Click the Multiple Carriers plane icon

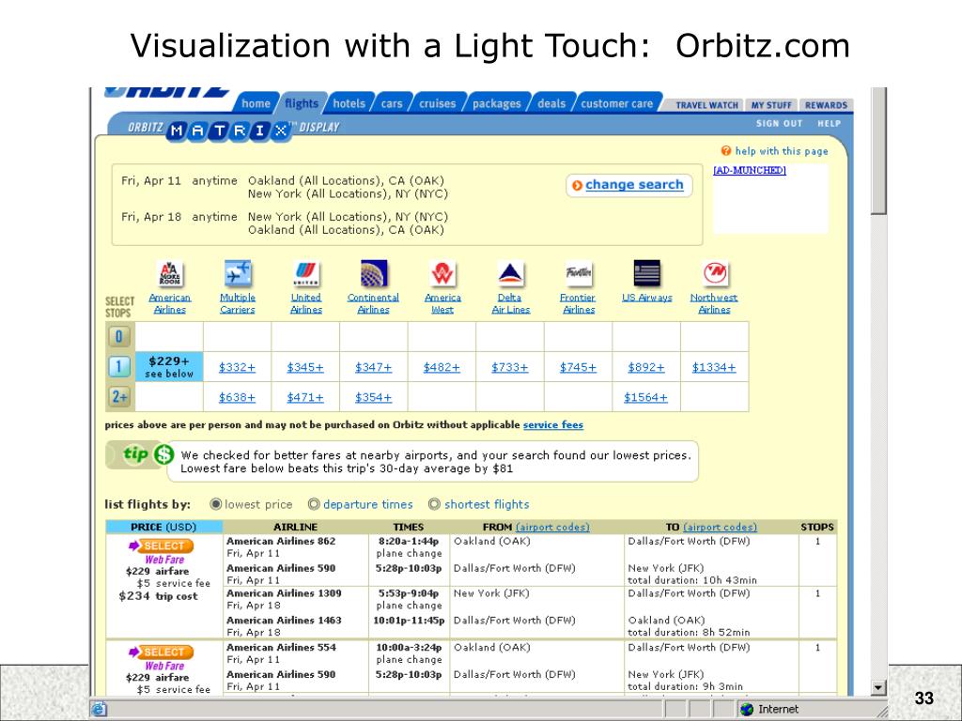pos(238,273)
